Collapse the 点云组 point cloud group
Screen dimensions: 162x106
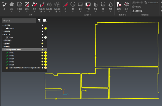3,25
